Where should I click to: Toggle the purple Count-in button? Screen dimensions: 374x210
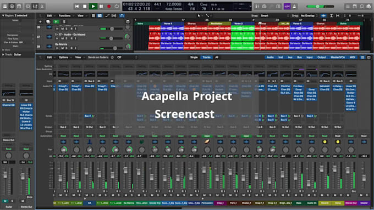287,7
